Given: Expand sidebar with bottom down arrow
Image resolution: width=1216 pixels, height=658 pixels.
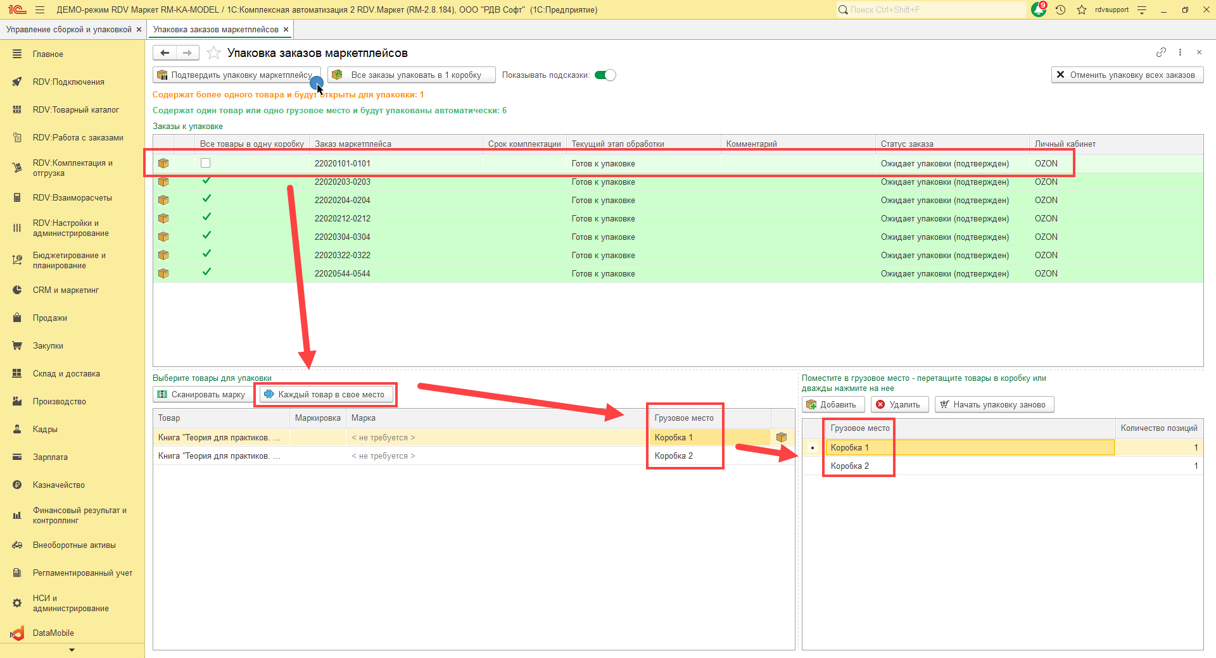Looking at the screenshot, I should click(x=72, y=650).
